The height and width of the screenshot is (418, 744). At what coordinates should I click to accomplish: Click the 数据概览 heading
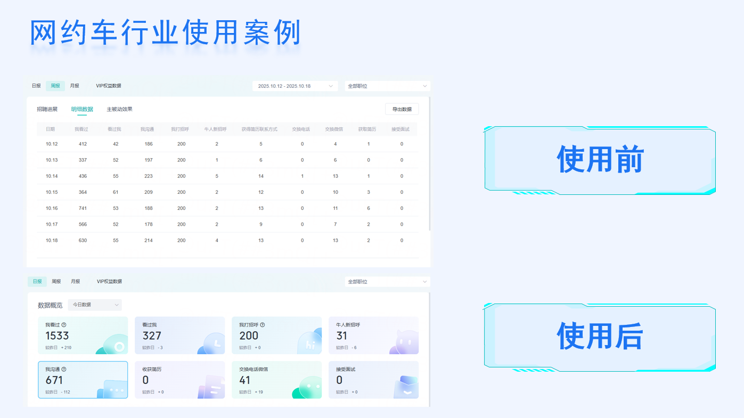coord(50,305)
